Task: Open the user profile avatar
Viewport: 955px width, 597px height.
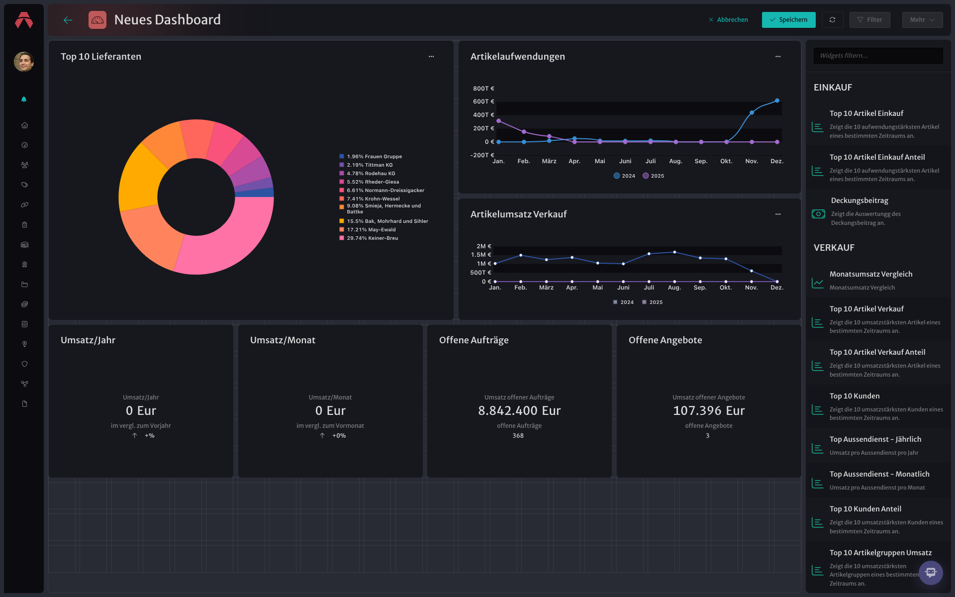Action: pyautogui.click(x=24, y=62)
